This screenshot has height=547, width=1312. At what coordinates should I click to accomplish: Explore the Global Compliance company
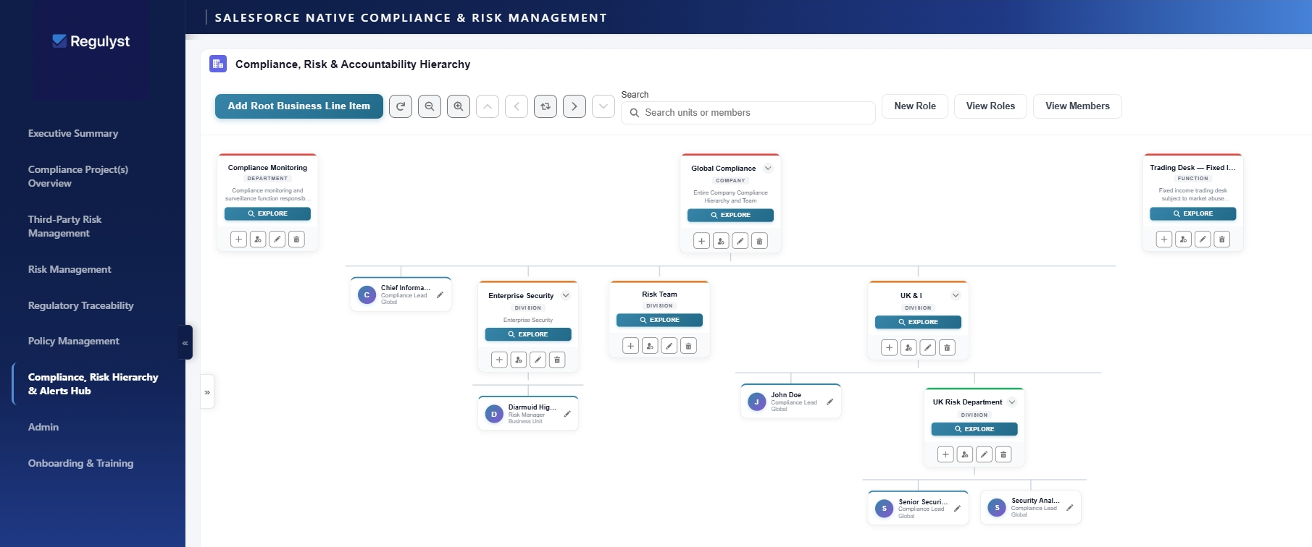[730, 216]
